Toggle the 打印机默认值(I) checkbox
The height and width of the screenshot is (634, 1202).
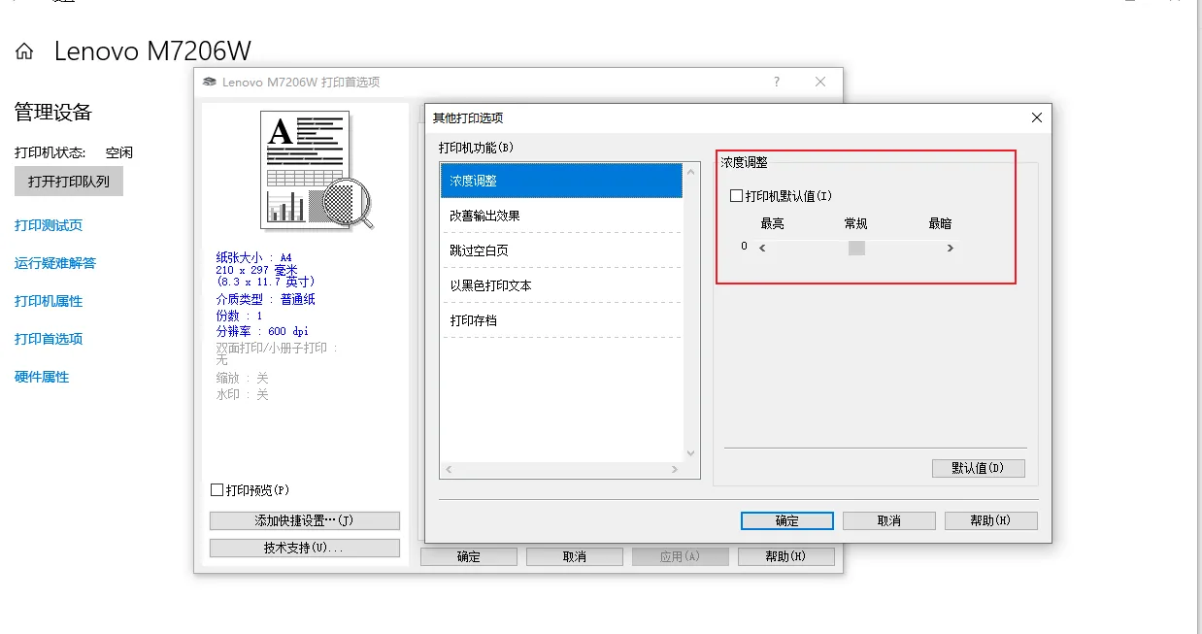point(736,196)
